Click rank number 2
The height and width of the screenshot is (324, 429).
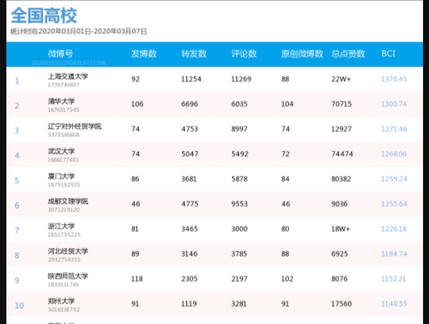[x=17, y=106]
